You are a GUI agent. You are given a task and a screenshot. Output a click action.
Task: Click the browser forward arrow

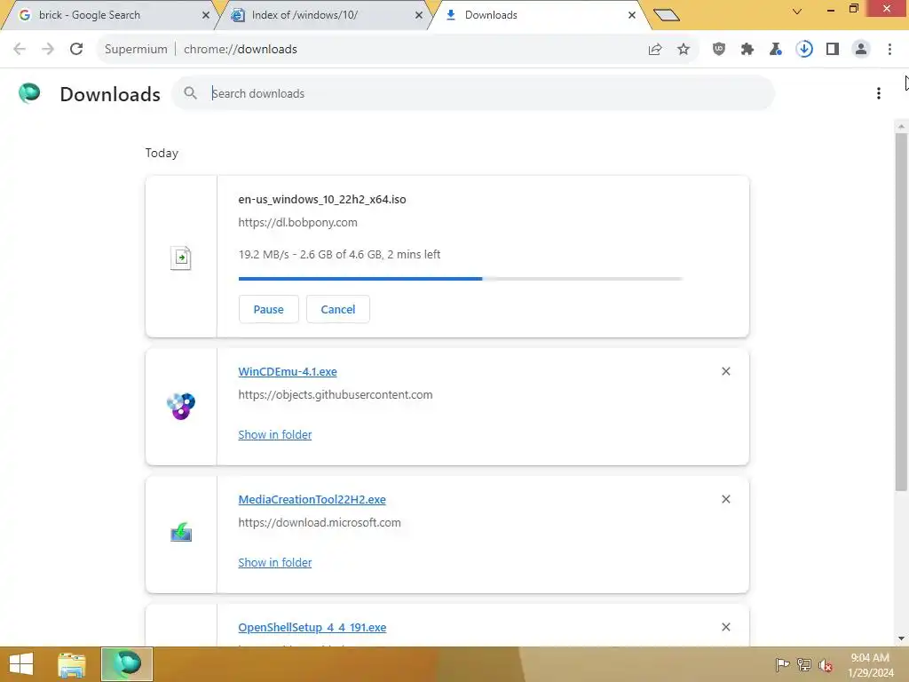coord(48,50)
